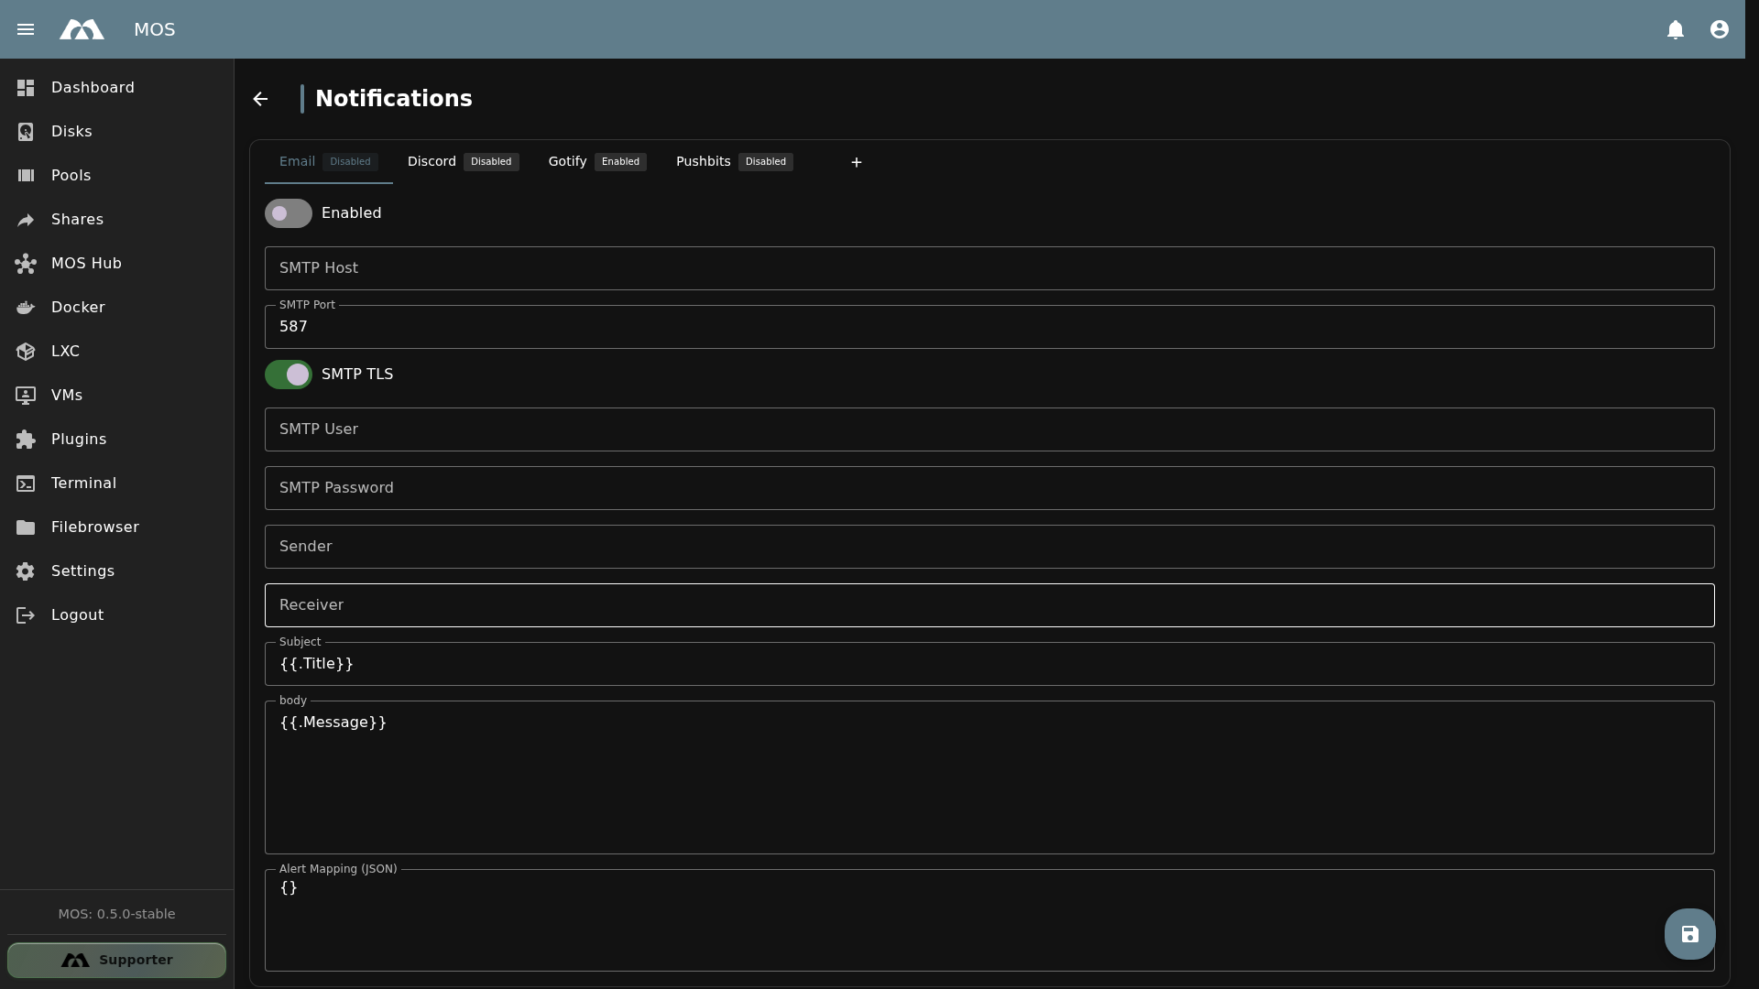Image resolution: width=1759 pixels, height=989 pixels.
Task: Open Shares page from sidebar
Action: 117,220
